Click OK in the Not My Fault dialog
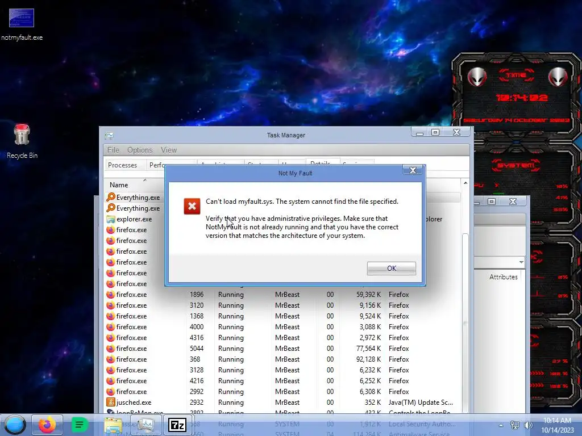The height and width of the screenshot is (436, 582). point(391,268)
